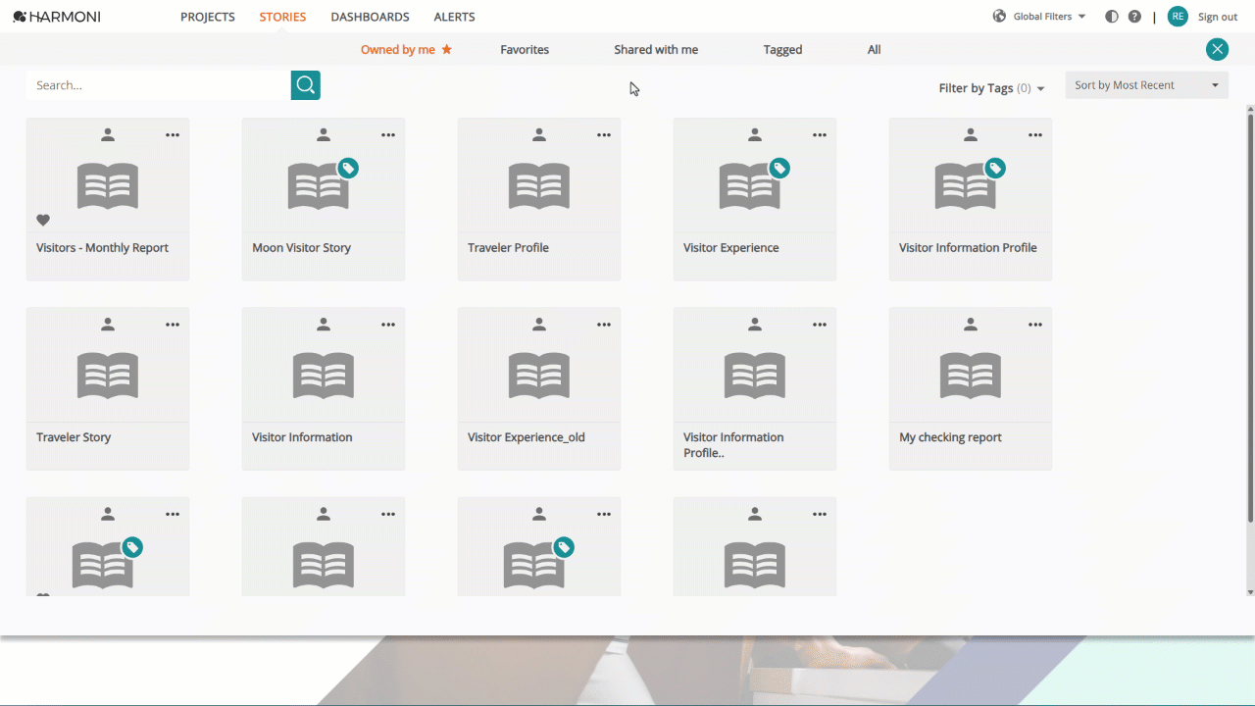Open the Traveler Profile story book thumbnail
Viewport: 1255px width, 706px height.
tap(539, 186)
